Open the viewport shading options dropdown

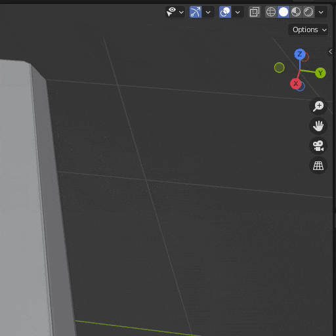coord(321,12)
